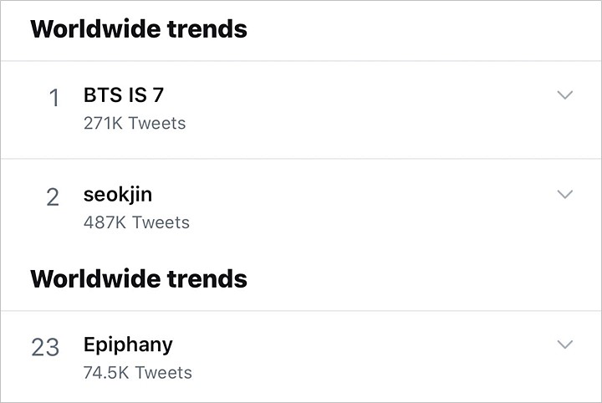Tap the 487K Tweets count
This screenshot has width=602, height=403.
136,222
